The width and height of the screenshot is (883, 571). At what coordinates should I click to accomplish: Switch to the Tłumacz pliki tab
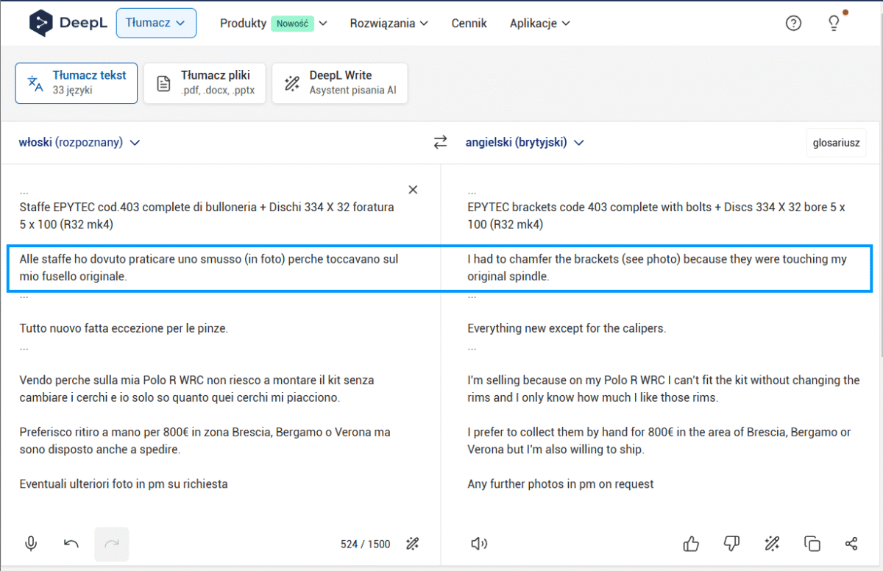point(205,83)
